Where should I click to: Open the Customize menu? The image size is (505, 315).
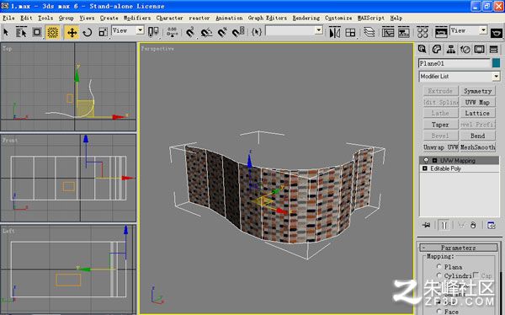point(338,18)
